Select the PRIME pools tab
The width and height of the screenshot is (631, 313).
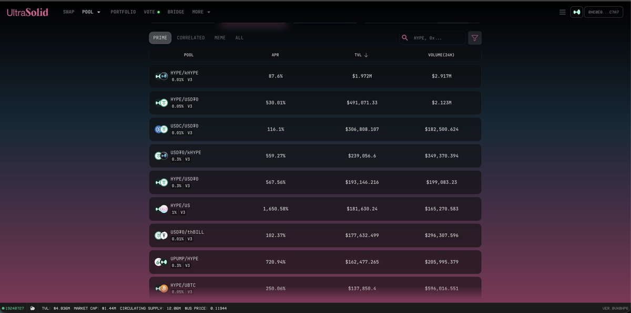coord(160,38)
